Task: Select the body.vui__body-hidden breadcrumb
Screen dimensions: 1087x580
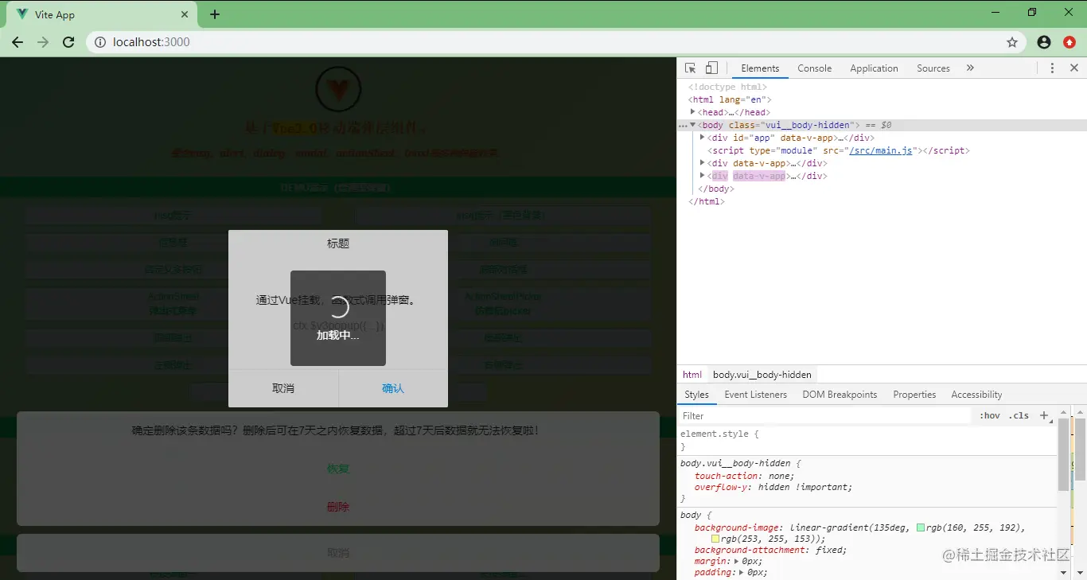Action: [762, 375]
